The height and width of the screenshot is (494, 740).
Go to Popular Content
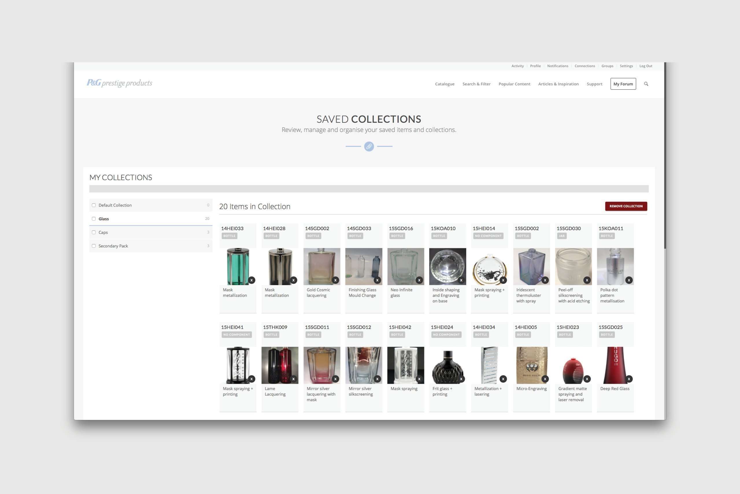click(x=515, y=84)
